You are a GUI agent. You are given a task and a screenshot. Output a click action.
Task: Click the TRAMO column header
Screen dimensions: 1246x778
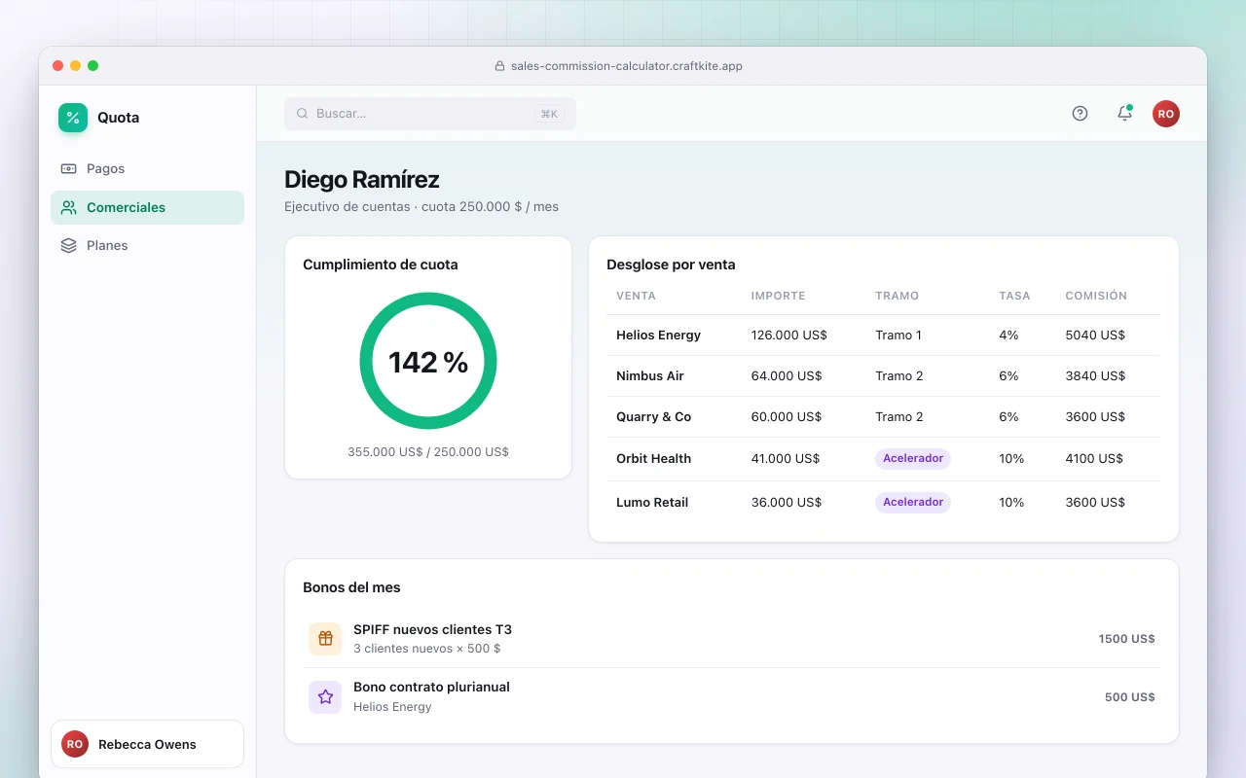pos(897,296)
